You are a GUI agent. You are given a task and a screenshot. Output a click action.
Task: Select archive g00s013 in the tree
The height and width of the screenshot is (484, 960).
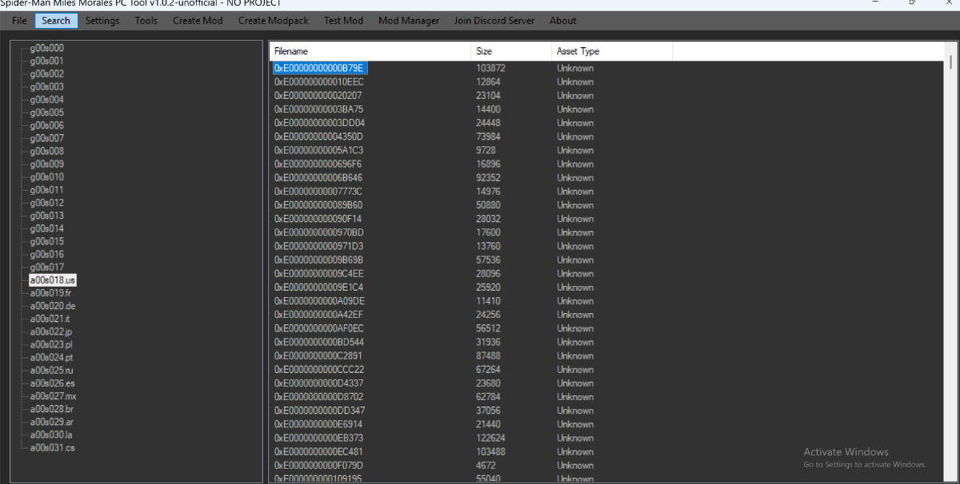pos(46,216)
